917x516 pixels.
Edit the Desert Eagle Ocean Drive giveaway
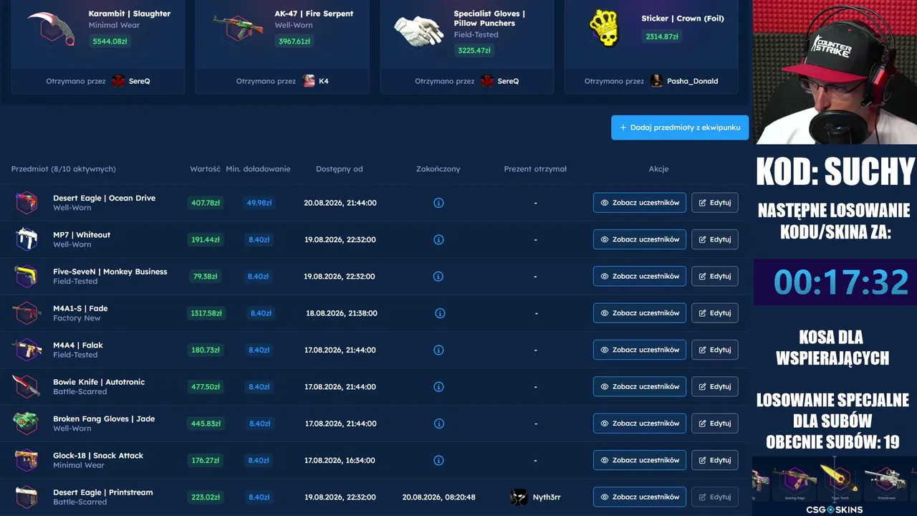(x=715, y=203)
